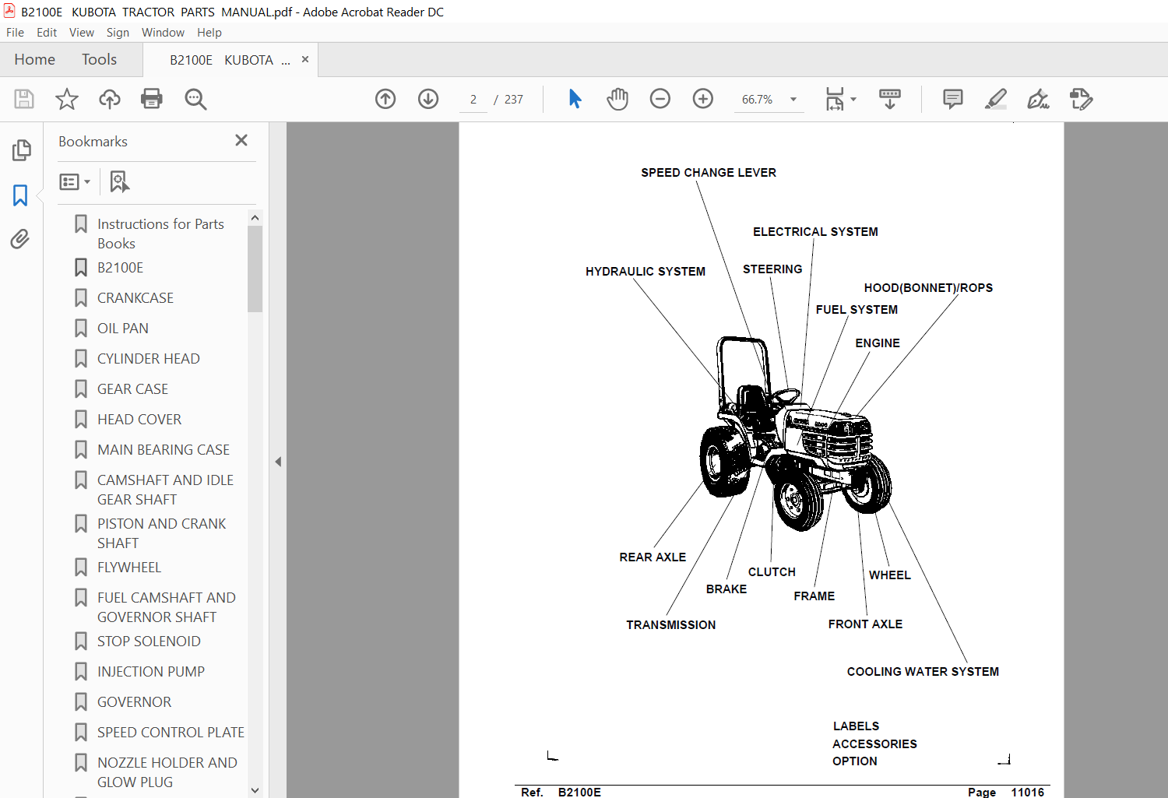Switch to the Tools tab
Image resolution: width=1168 pixels, height=798 pixels.
[99, 59]
